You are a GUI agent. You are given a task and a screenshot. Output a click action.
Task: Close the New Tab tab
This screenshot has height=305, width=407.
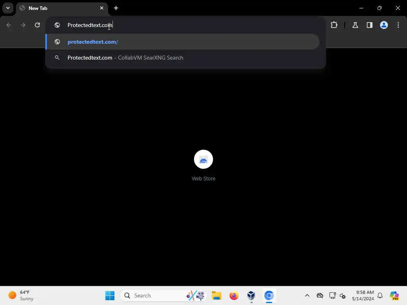click(x=102, y=8)
